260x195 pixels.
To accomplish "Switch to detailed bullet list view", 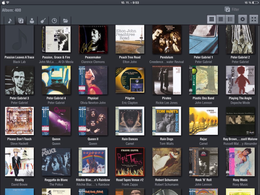I will point(230,19).
